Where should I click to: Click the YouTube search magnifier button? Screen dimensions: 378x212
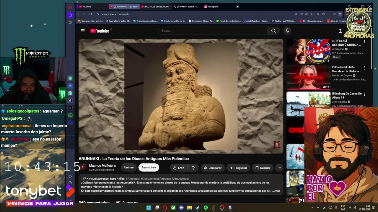273,31
